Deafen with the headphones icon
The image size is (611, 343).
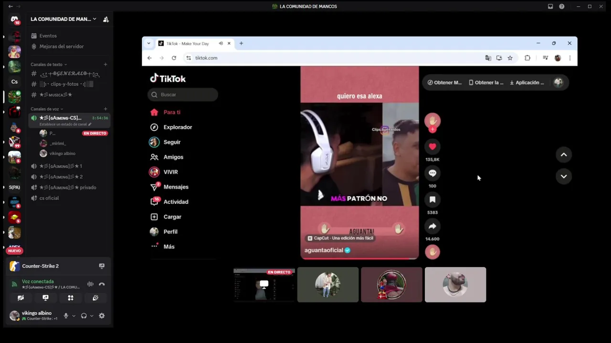[84, 315]
